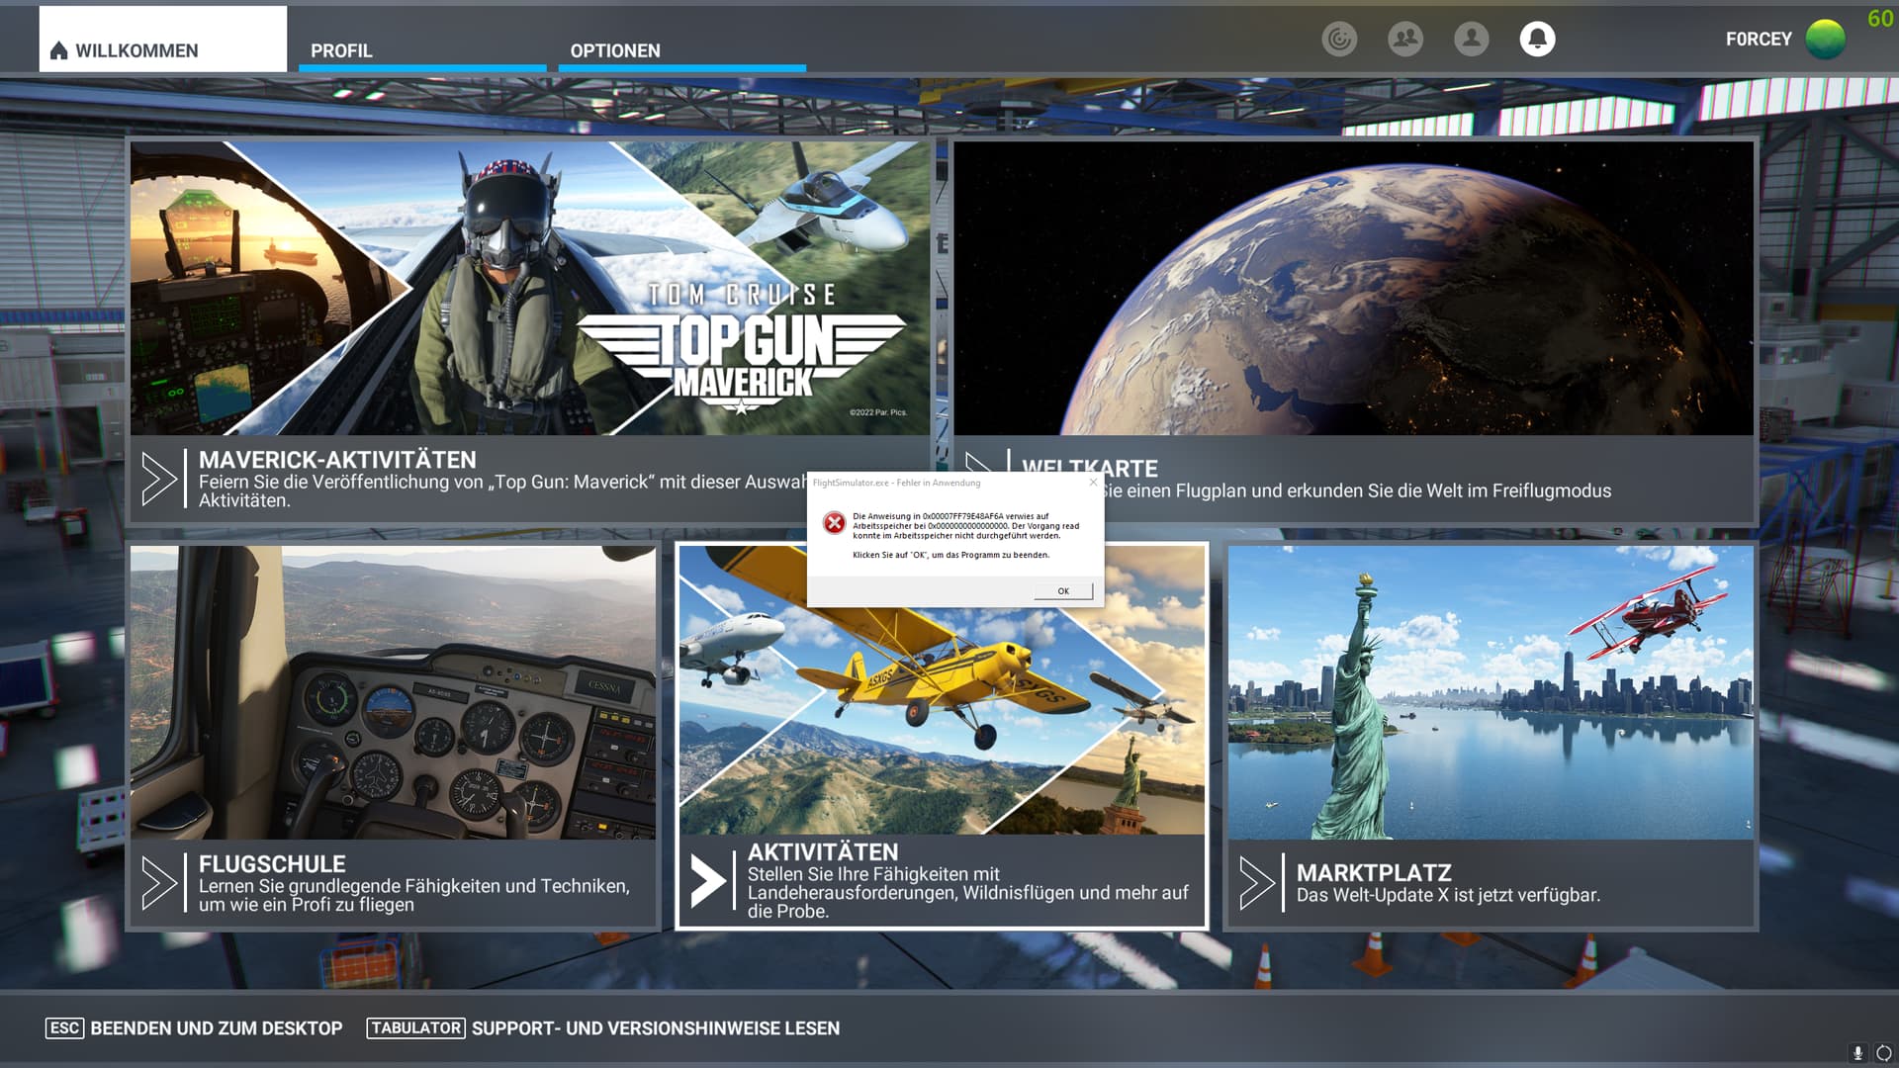This screenshot has height=1068, width=1899.
Task: Click the TABULATOR key hint
Action: click(416, 1028)
